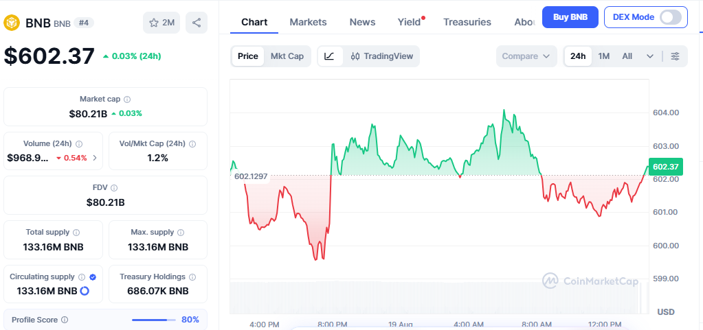Screen dimensions: 703x330
Task: Set the chart range to 1M
Action: (604, 56)
